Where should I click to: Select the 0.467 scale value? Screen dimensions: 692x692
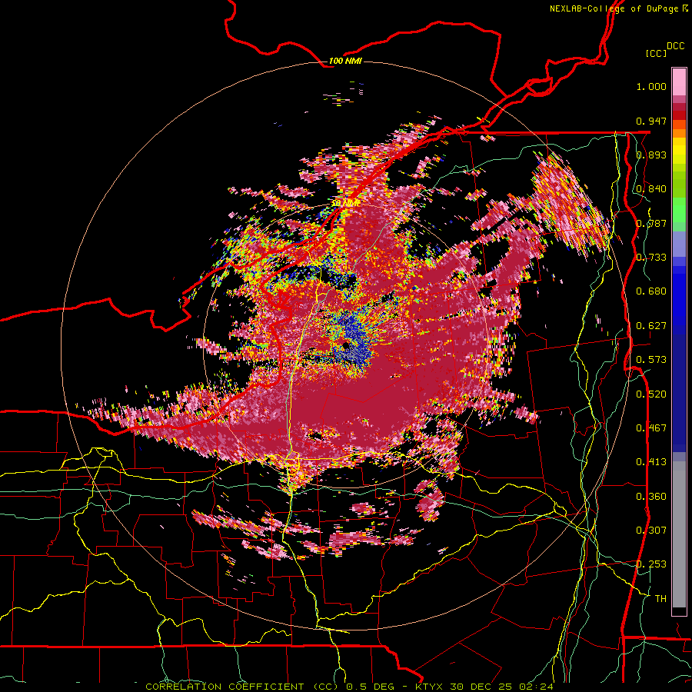tap(651, 428)
